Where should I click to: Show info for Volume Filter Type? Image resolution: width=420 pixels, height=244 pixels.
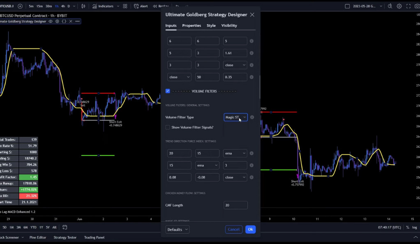(x=252, y=117)
